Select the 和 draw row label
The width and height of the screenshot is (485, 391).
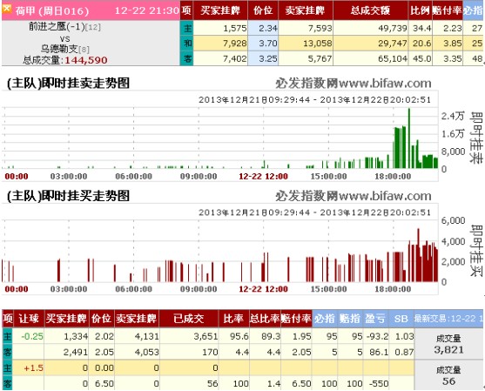pos(187,43)
